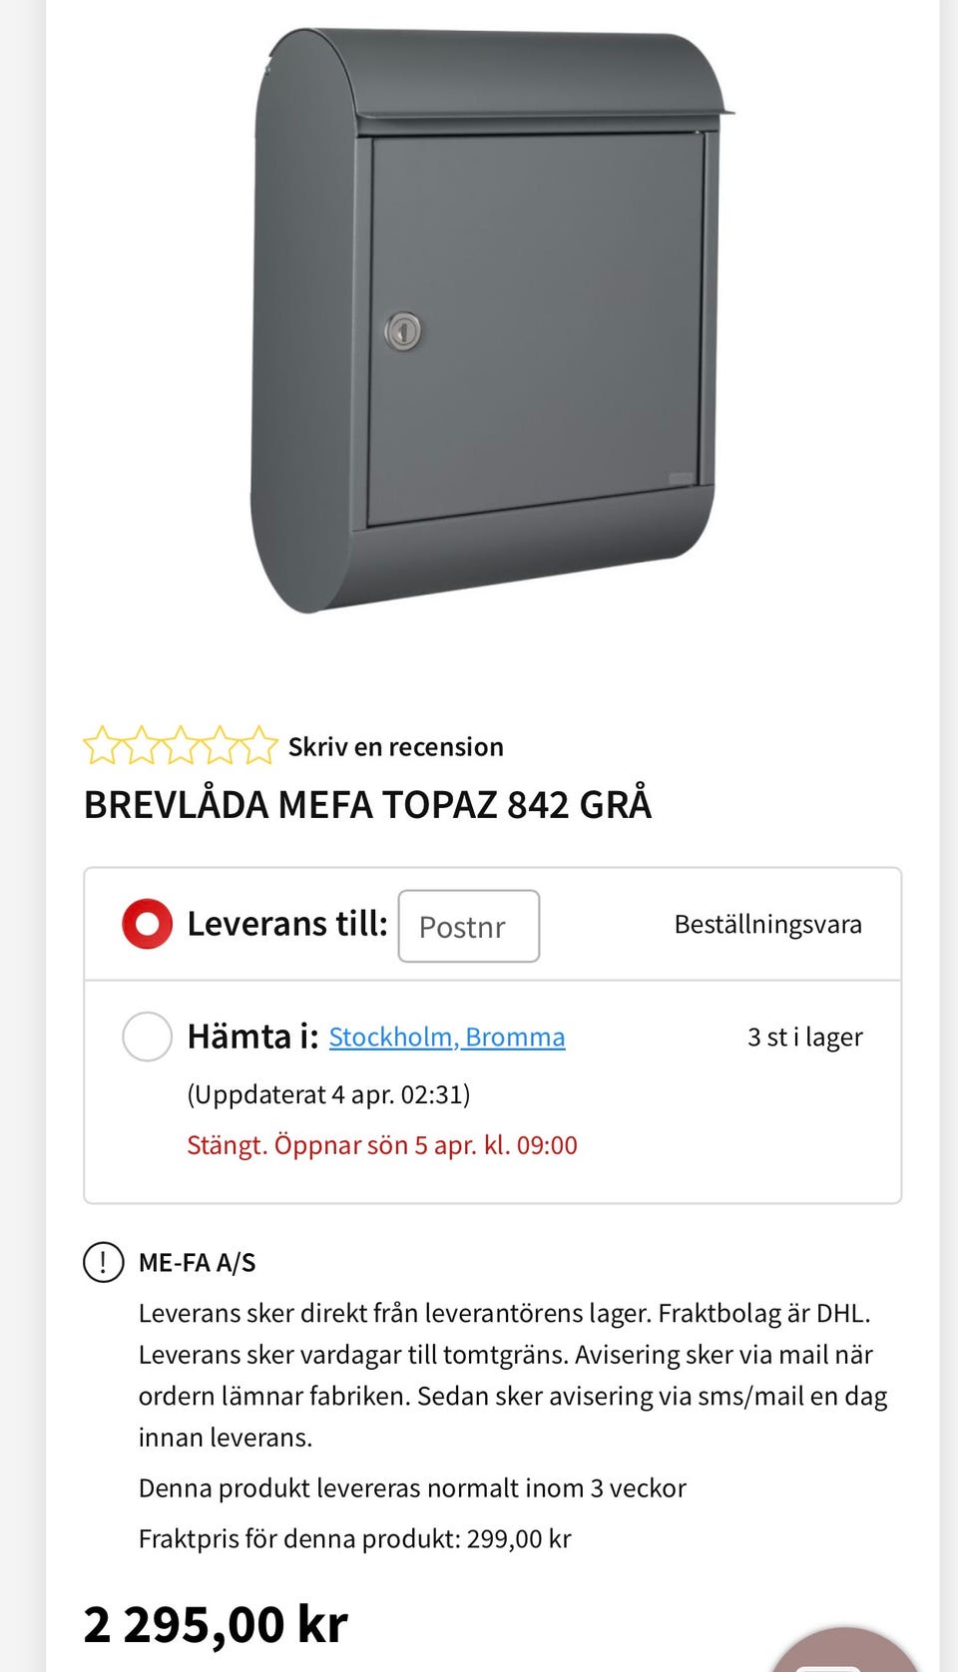Click the second rating star
Image resolution: width=958 pixels, height=1672 pixels.
coord(141,746)
